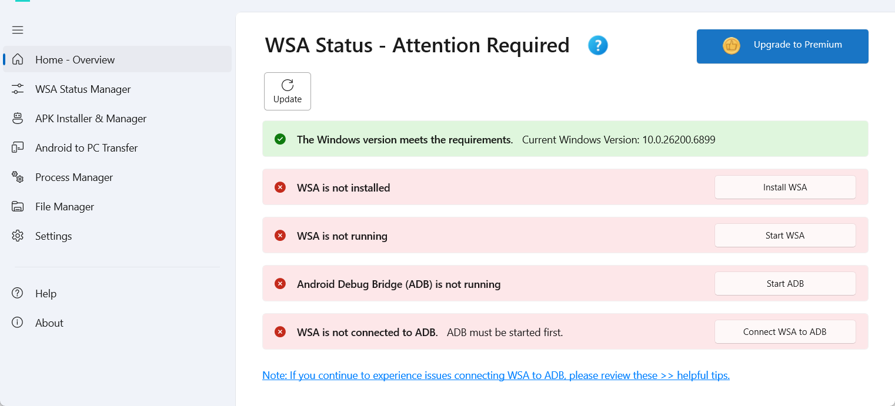Click the Install WSA button
This screenshot has height=406, width=895.
point(784,187)
